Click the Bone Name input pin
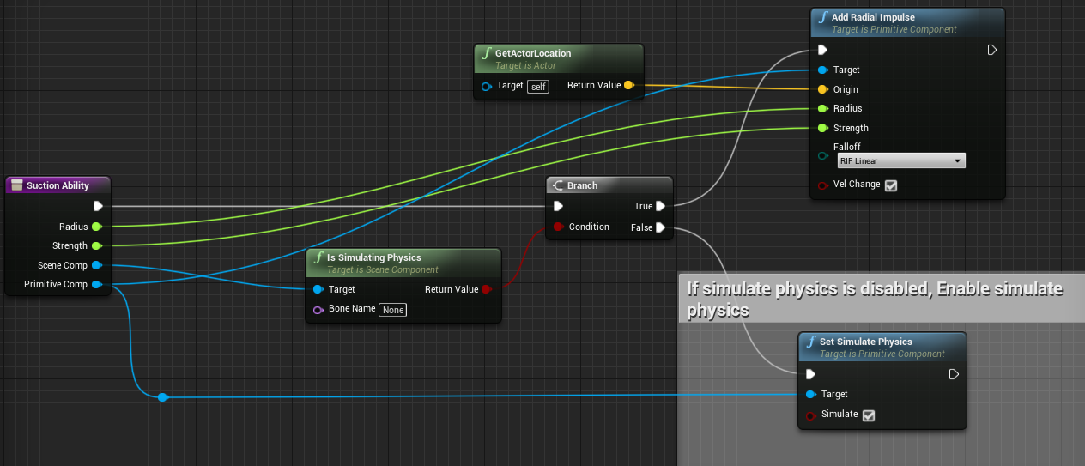Viewport: 1085px width, 466px height. coord(318,309)
